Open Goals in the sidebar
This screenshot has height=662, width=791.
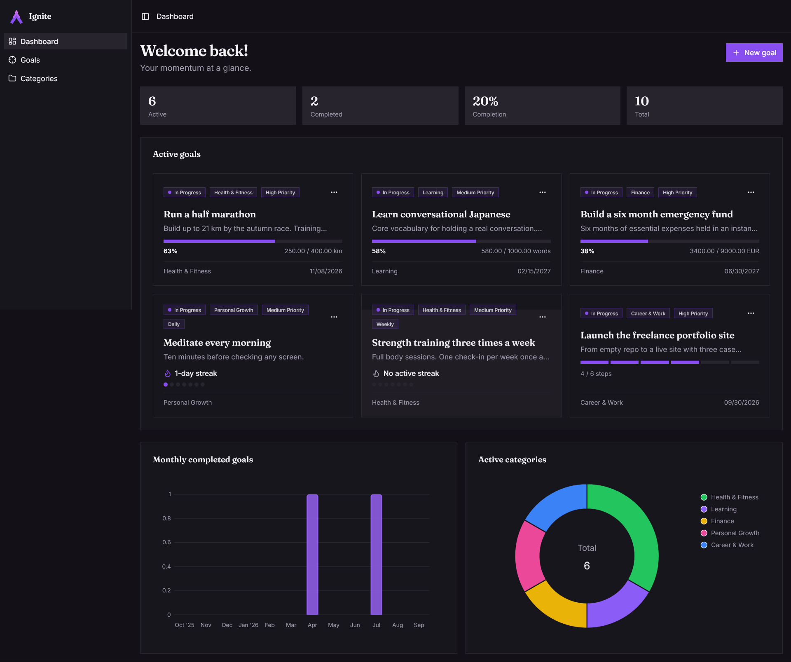pyautogui.click(x=66, y=60)
